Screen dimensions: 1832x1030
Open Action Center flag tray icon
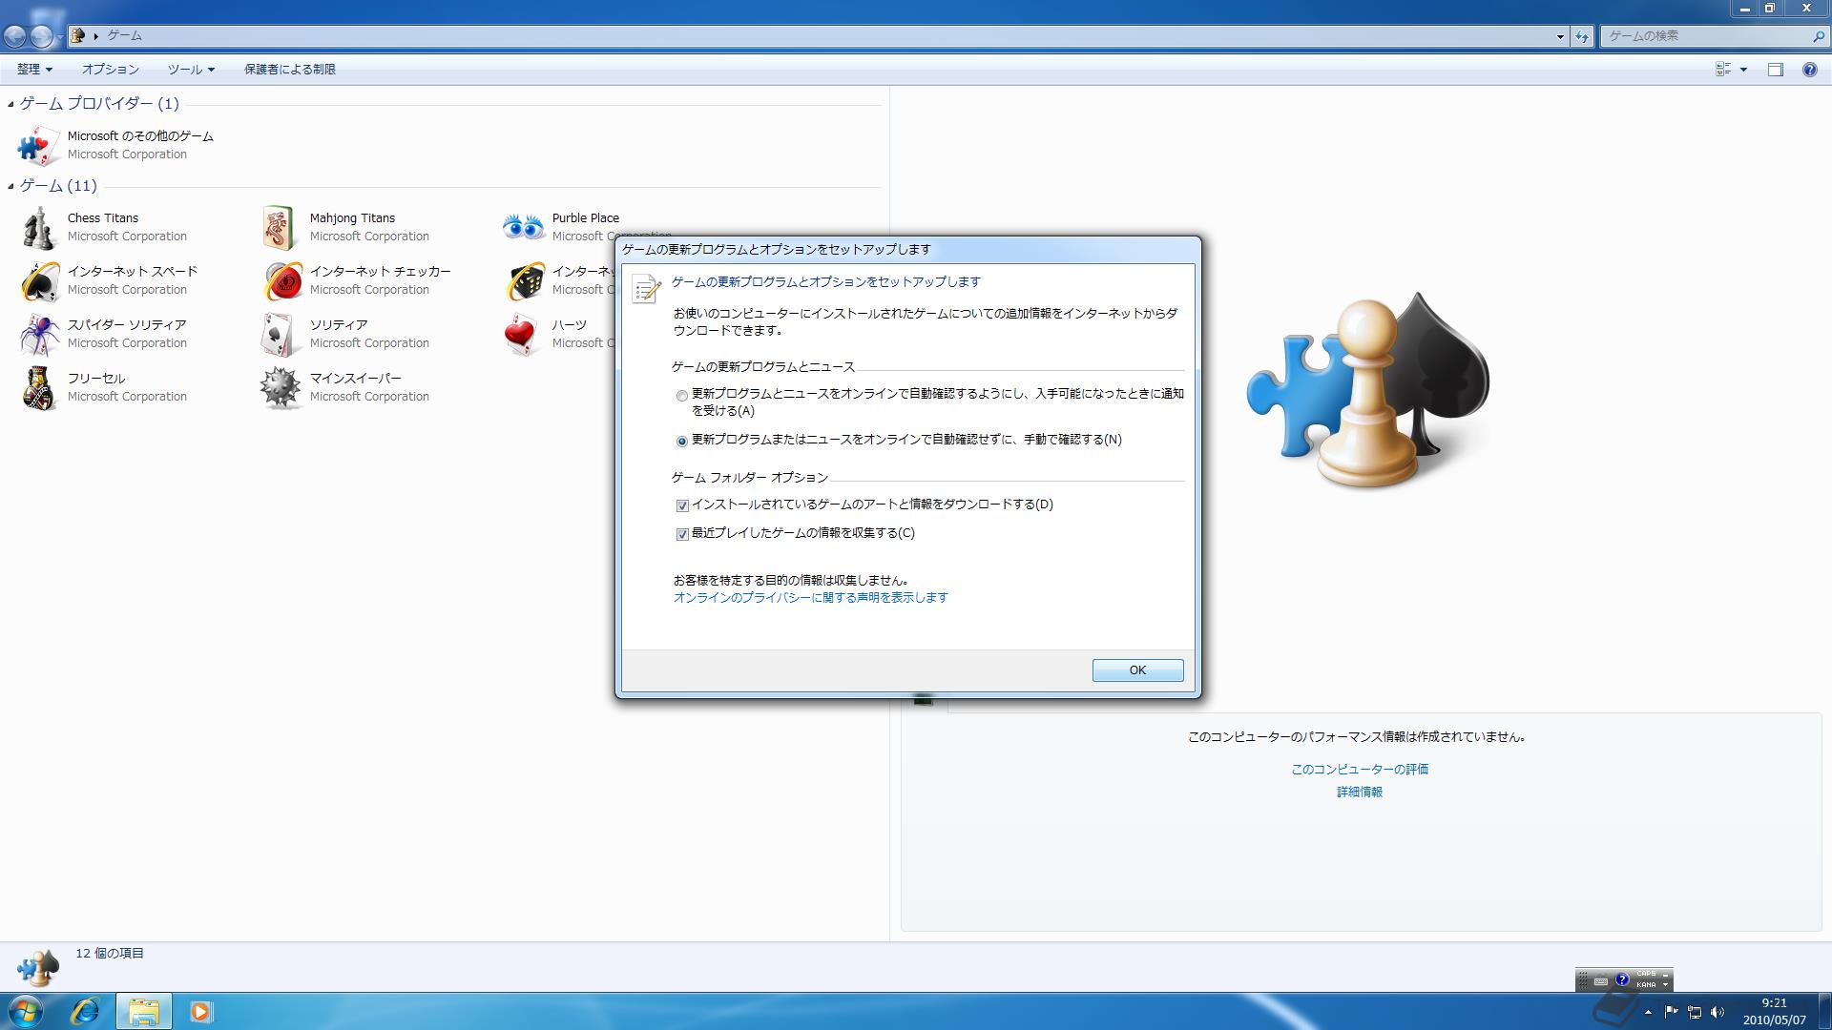coord(1671,1012)
